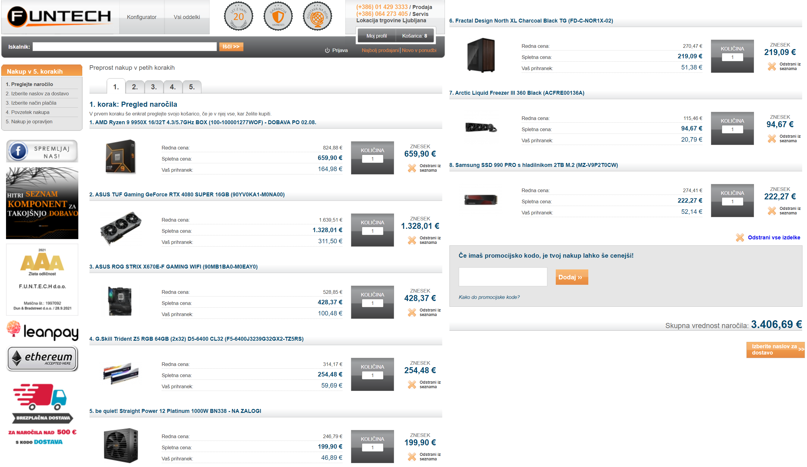
Task: Open ASUS ROG STRIX motherboard image
Action: click(x=120, y=301)
